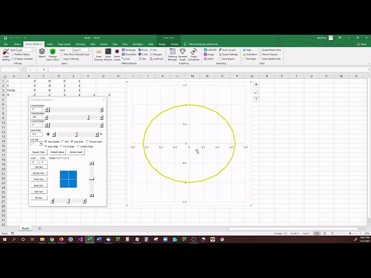The image size is (371, 278).
Task: Check the No Graph option
Action: (244, 58)
